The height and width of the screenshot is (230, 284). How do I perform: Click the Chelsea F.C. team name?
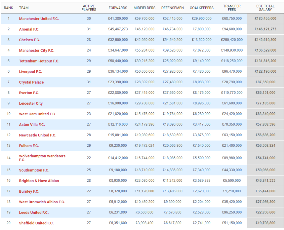(x=29, y=40)
